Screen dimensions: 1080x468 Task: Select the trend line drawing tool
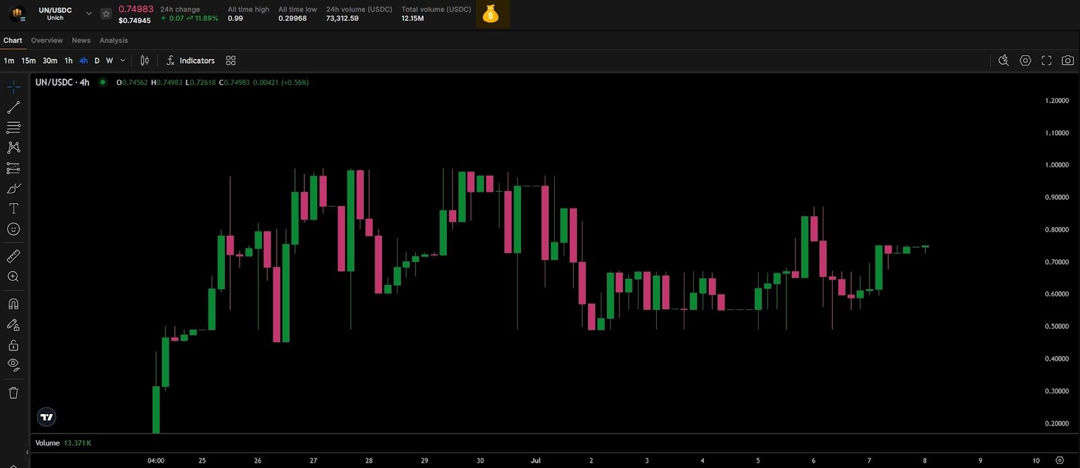13,107
